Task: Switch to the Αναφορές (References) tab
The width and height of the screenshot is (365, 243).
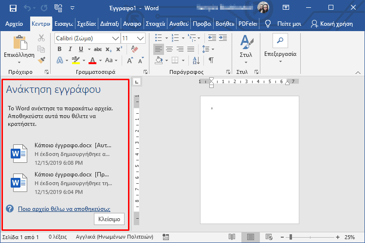Action: [132, 24]
